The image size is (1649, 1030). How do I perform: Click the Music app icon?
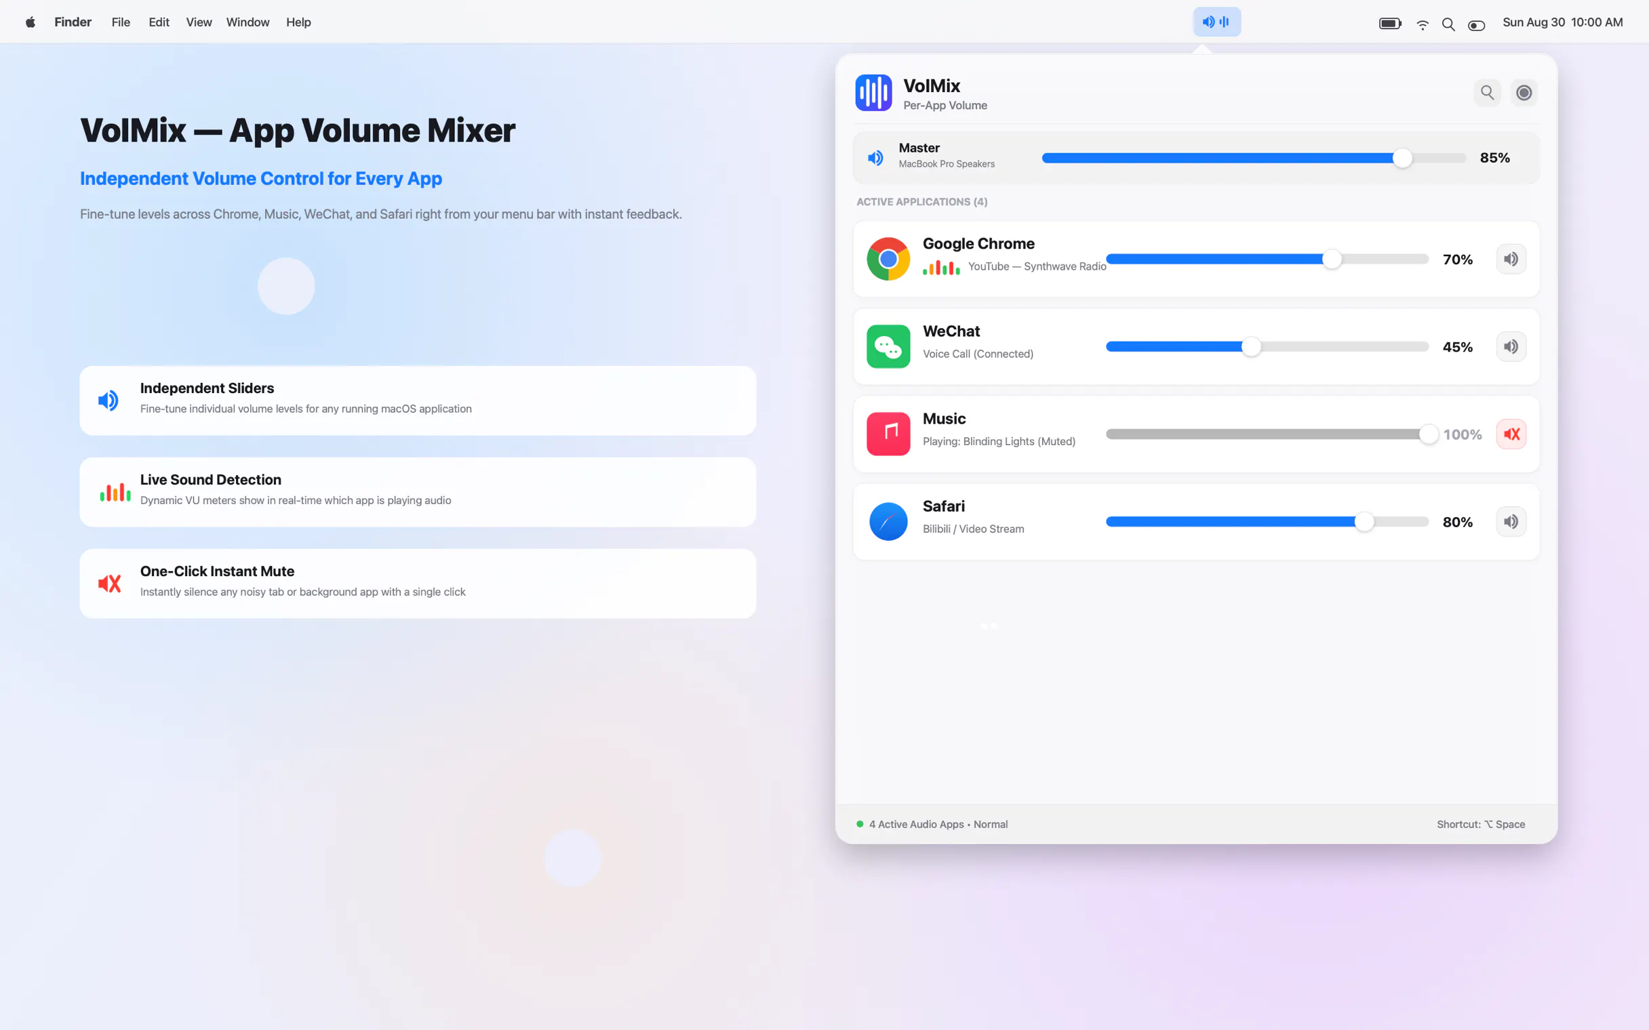[x=888, y=434]
